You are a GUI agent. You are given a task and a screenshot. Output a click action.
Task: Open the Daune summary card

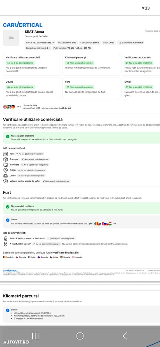32,89
